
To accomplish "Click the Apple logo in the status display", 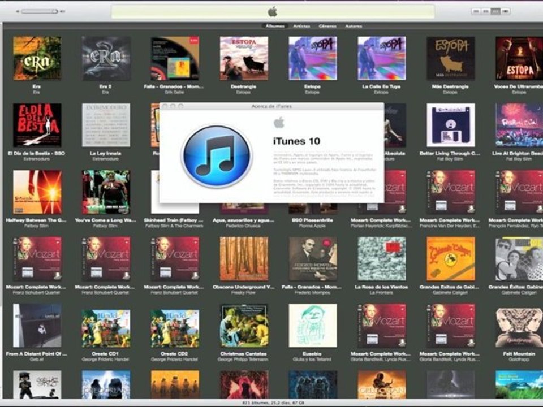I will pos(273,12).
